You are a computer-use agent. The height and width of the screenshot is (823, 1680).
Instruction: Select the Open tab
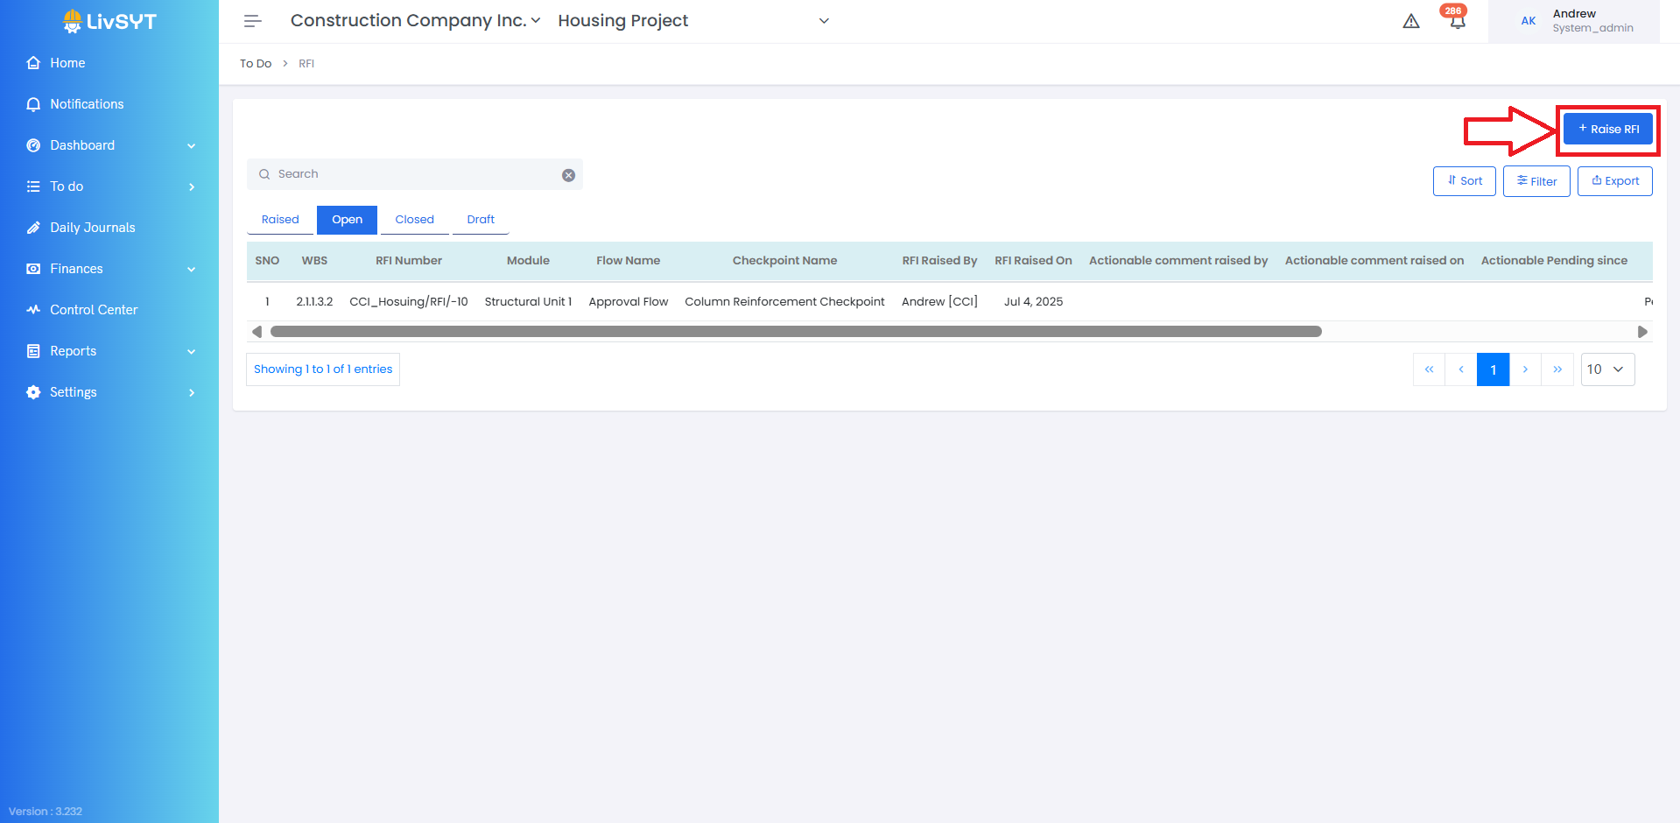[347, 220]
